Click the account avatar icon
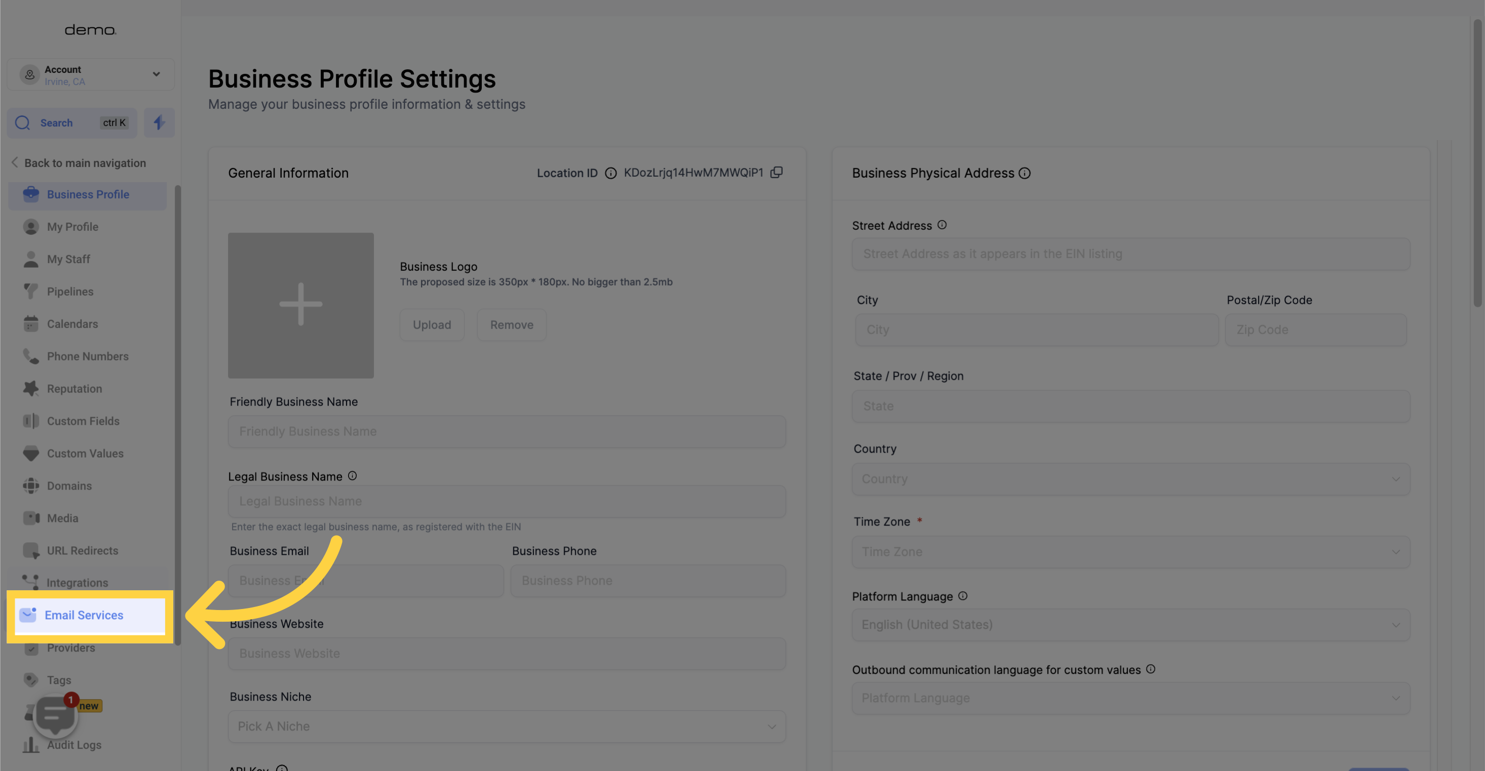This screenshot has width=1485, height=771. point(29,74)
